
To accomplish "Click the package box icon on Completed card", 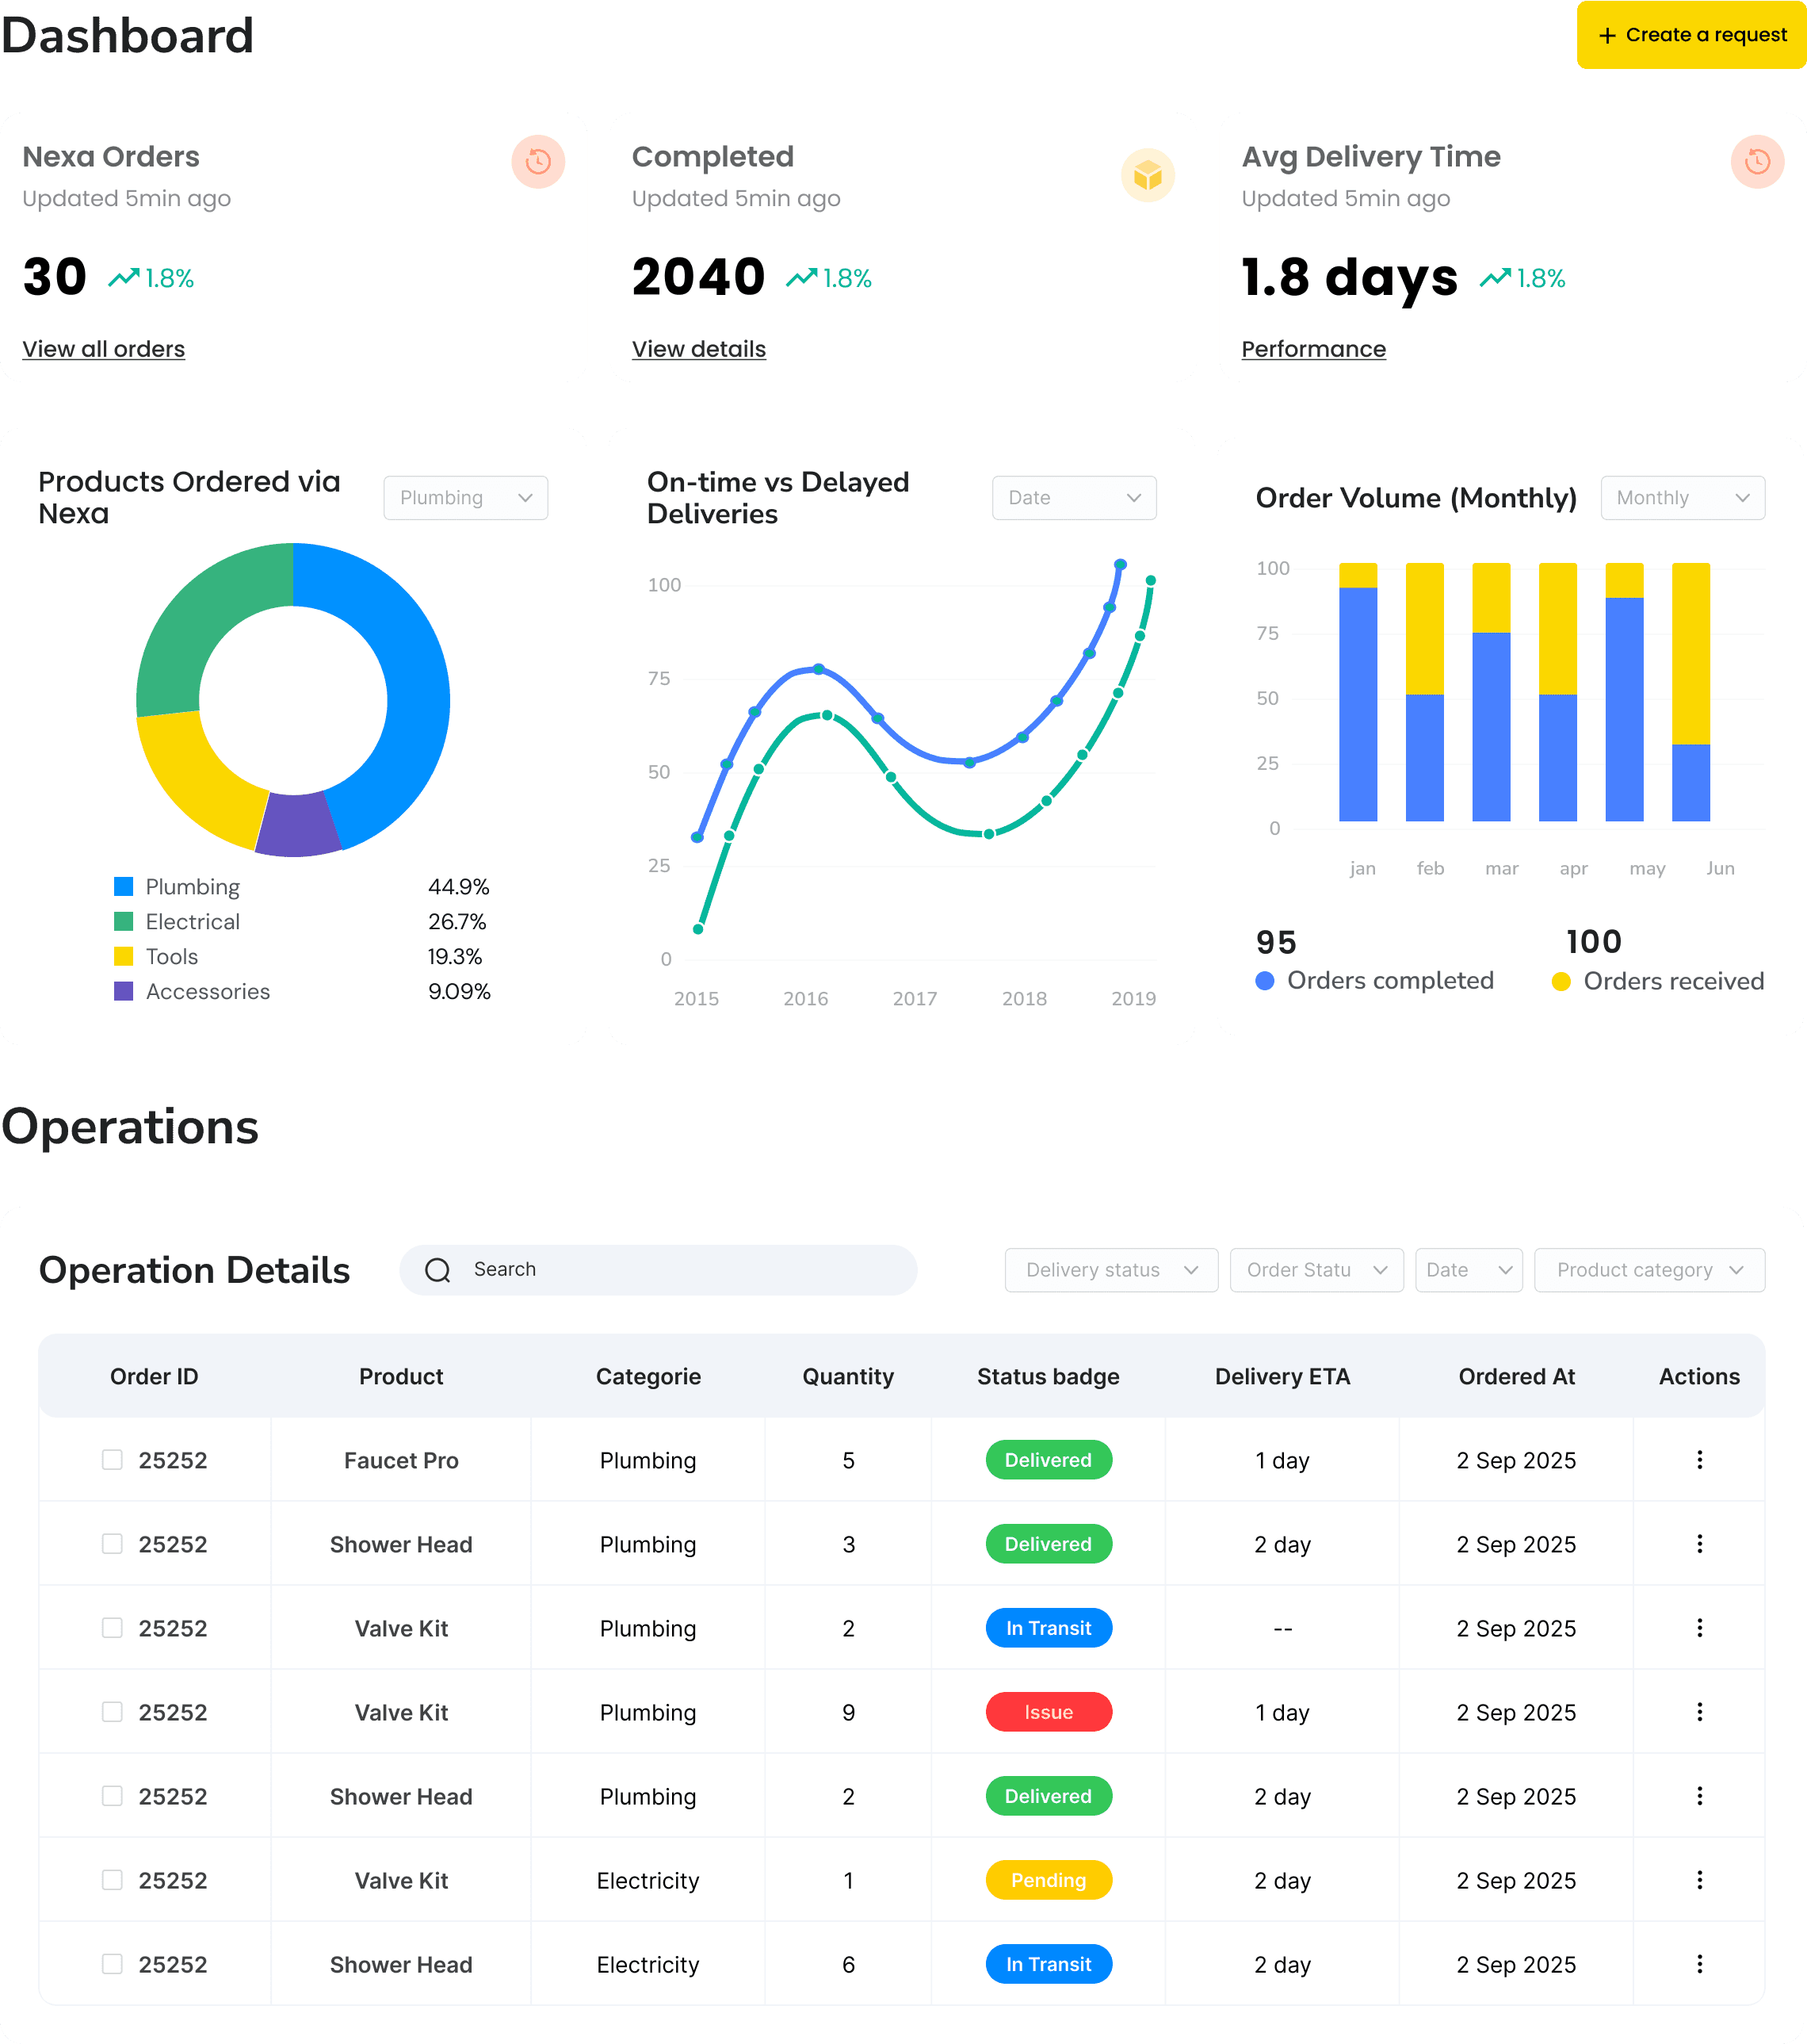I will click(x=1148, y=175).
